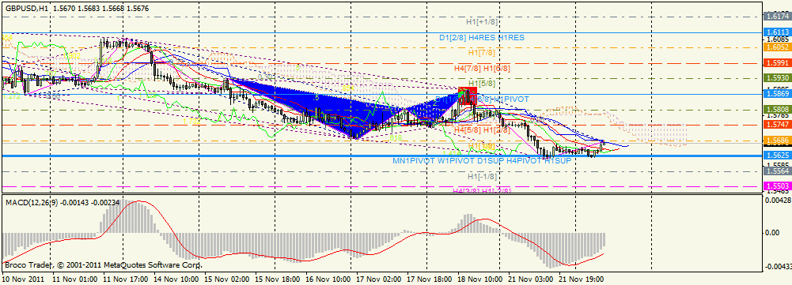Click the 1.5564 gray price tag
Screen dimensions: 792x285
[779, 171]
